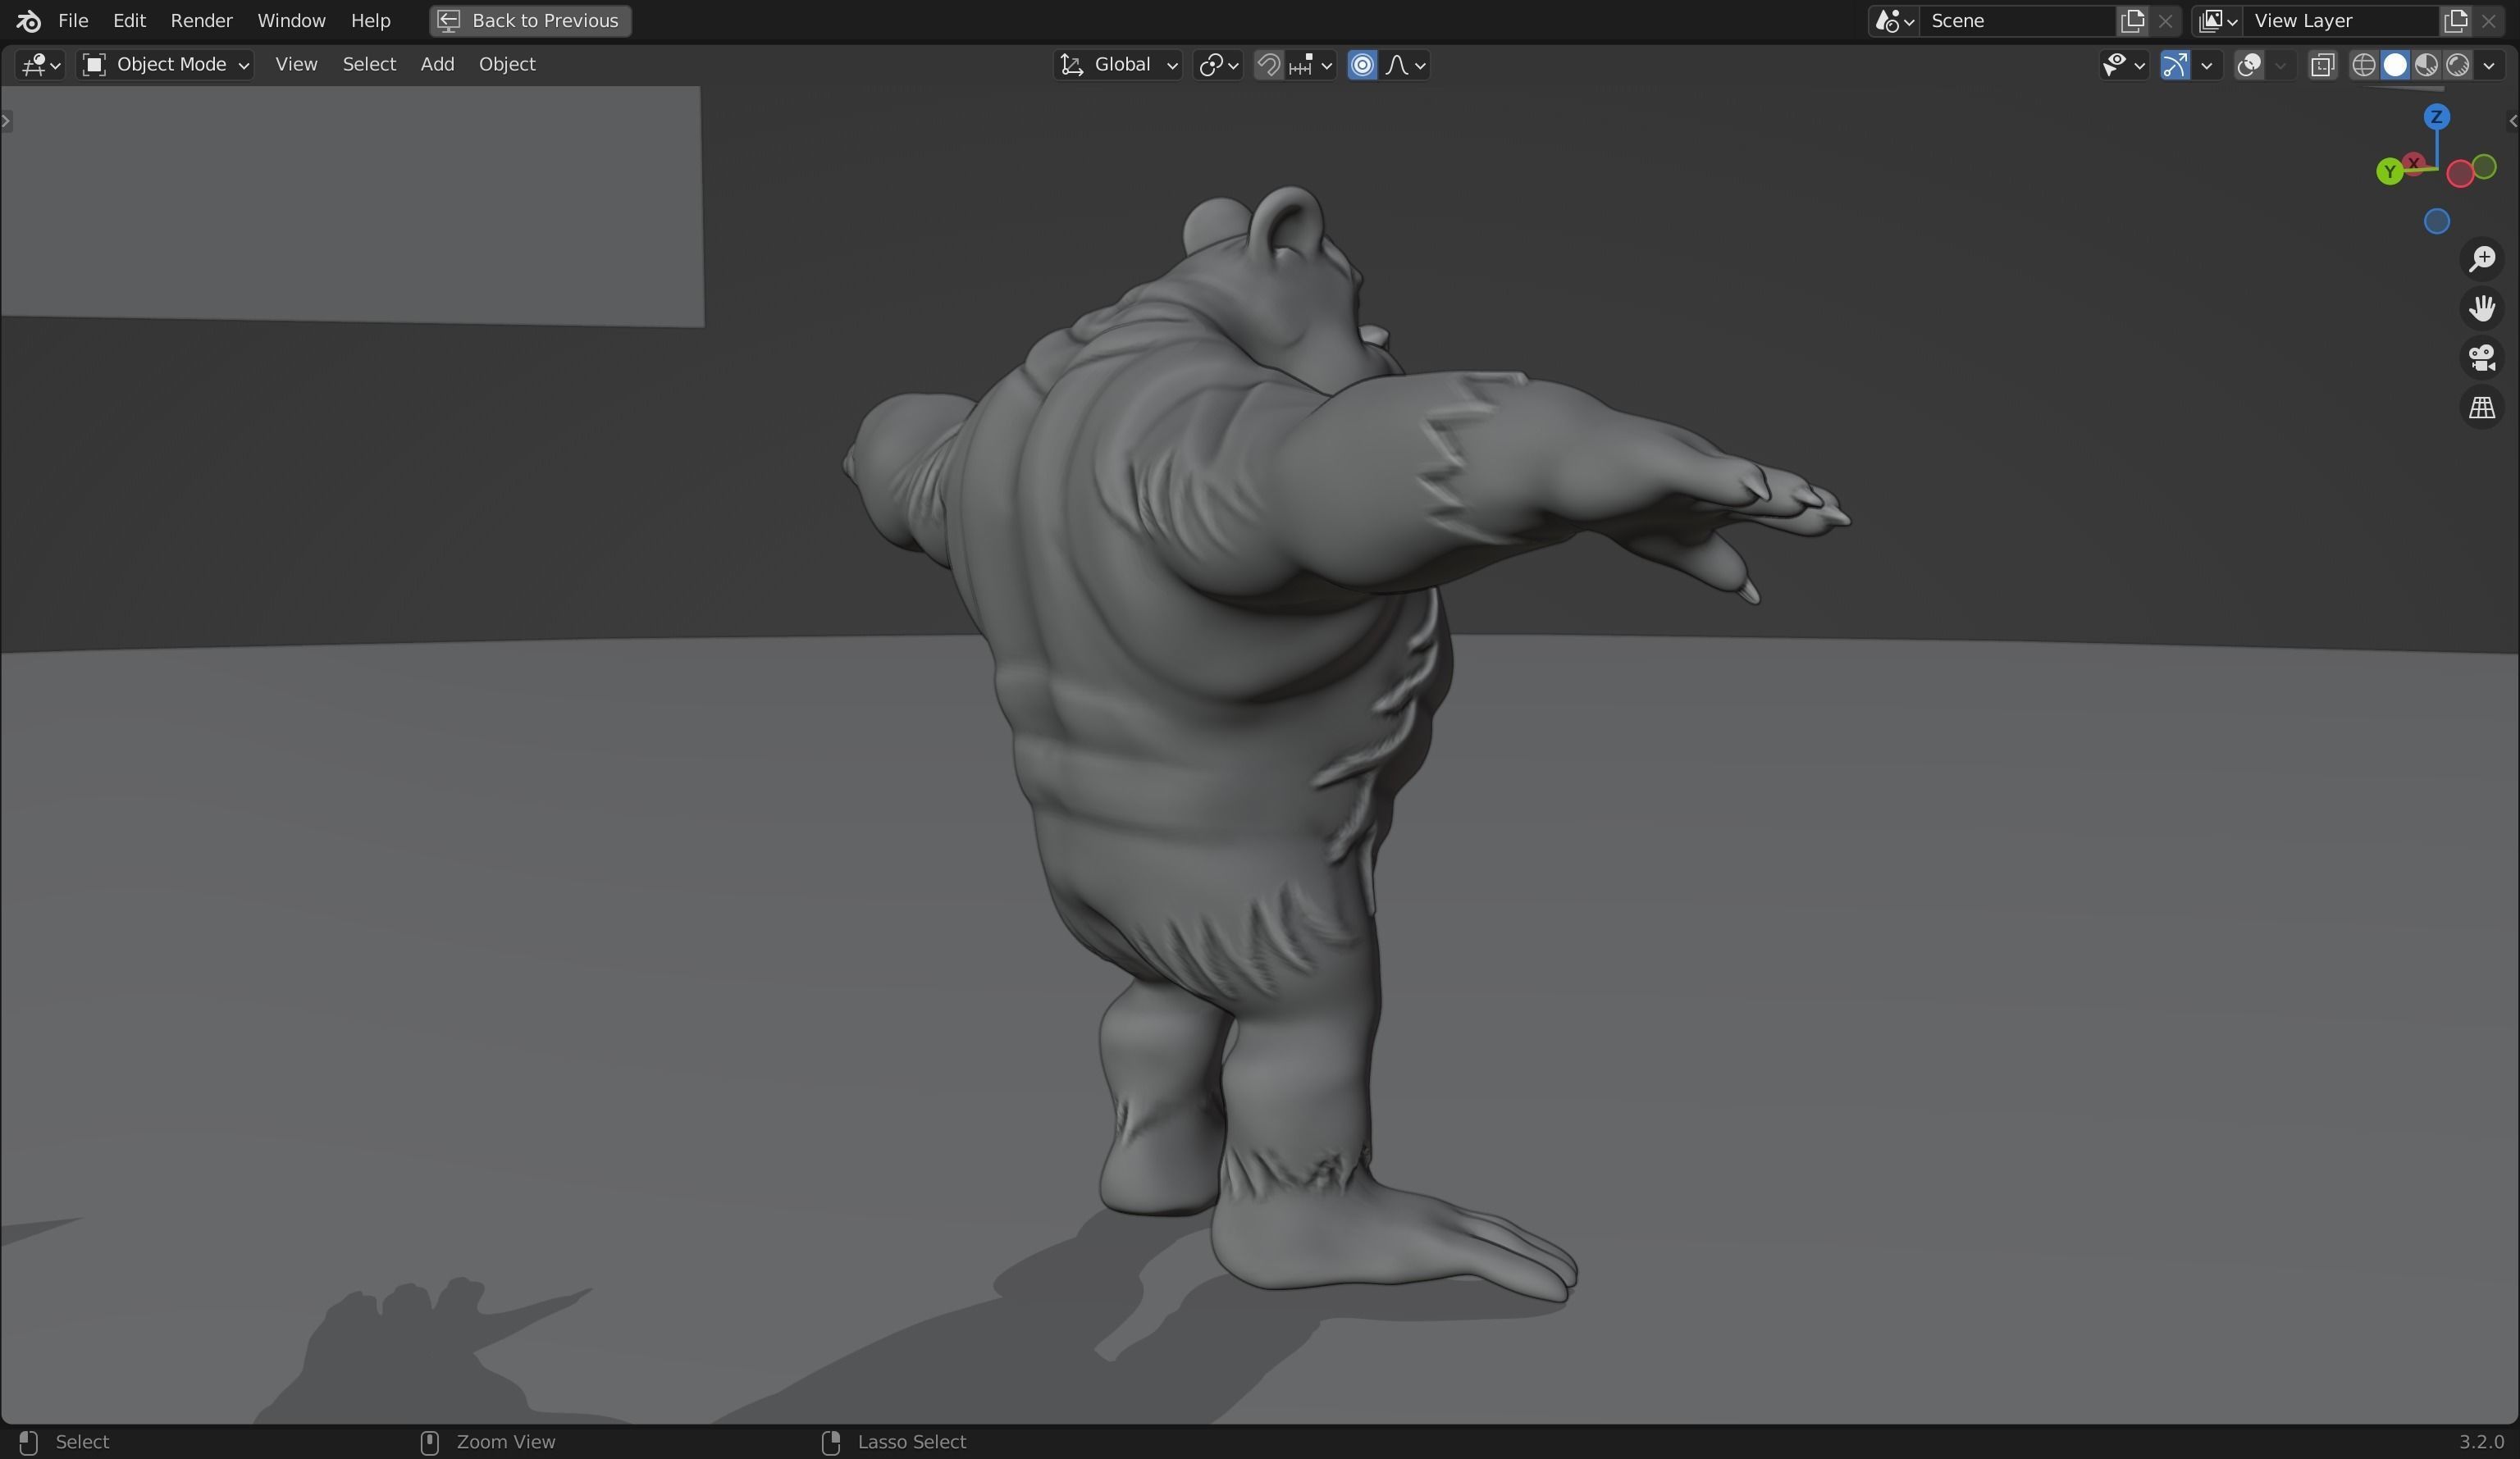Screen dimensions: 2520x1459
Task: Switch to material preview shading
Action: pyautogui.click(x=2426, y=65)
